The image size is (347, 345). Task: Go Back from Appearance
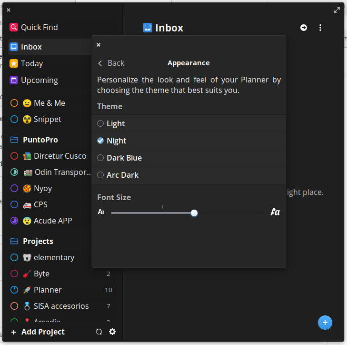111,63
